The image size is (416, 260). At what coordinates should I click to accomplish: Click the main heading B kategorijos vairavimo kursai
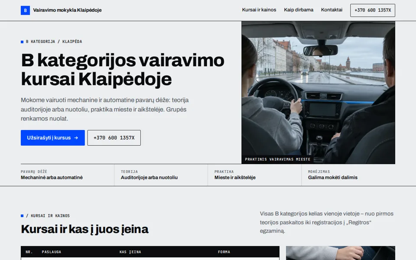click(x=123, y=70)
